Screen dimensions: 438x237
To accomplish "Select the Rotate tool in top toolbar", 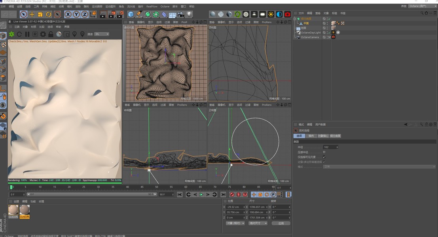I will click(49, 14).
